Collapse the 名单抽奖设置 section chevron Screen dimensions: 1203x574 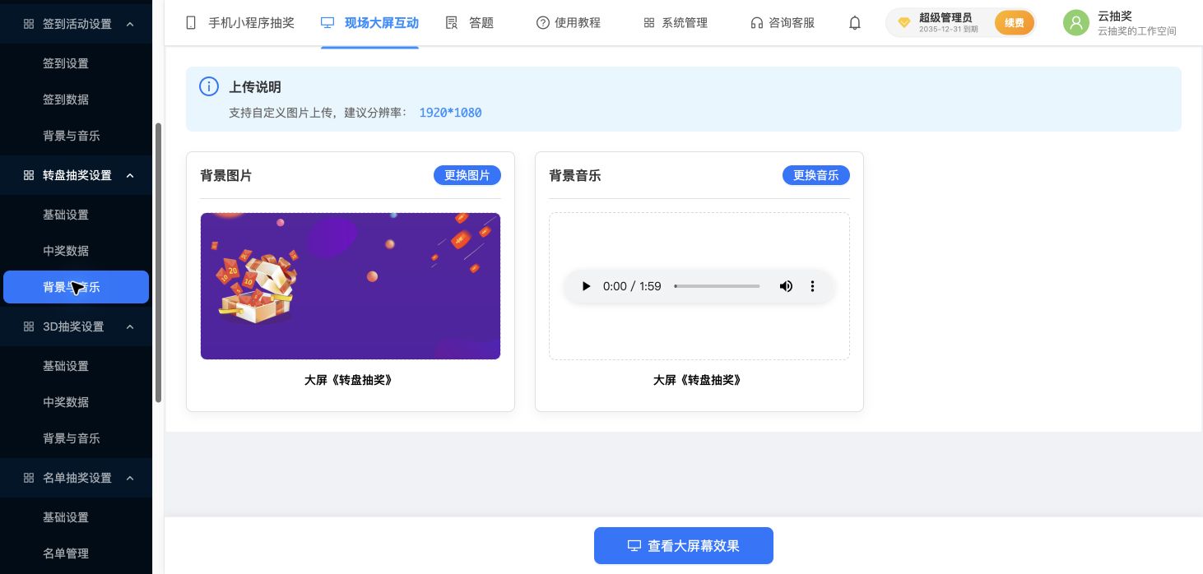(130, 478)
